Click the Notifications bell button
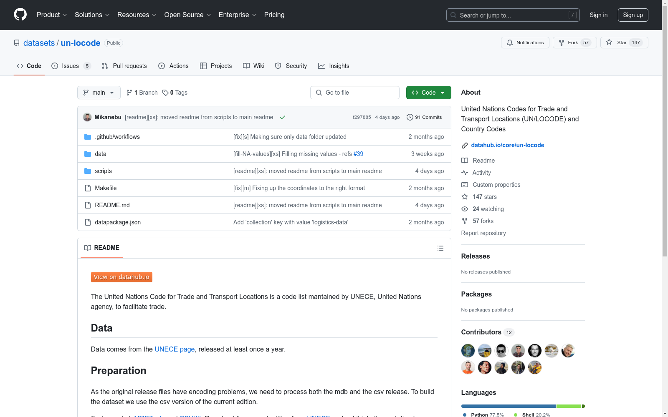The width and height of the screenshot is (668, 417). coord(525,43)
